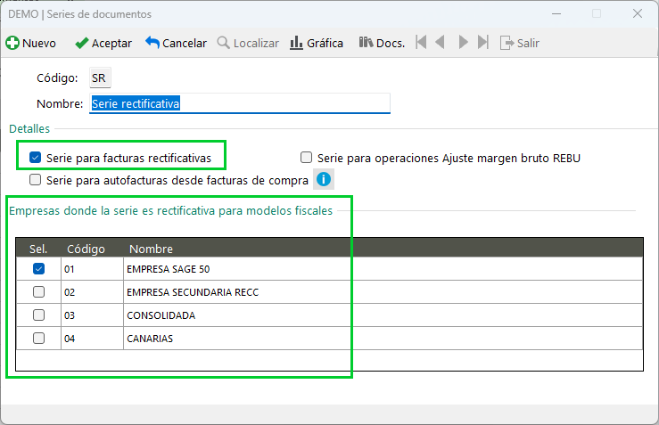Select cell CANARIAS
Screen dimensions: 659x425
[x=383, y=338]
